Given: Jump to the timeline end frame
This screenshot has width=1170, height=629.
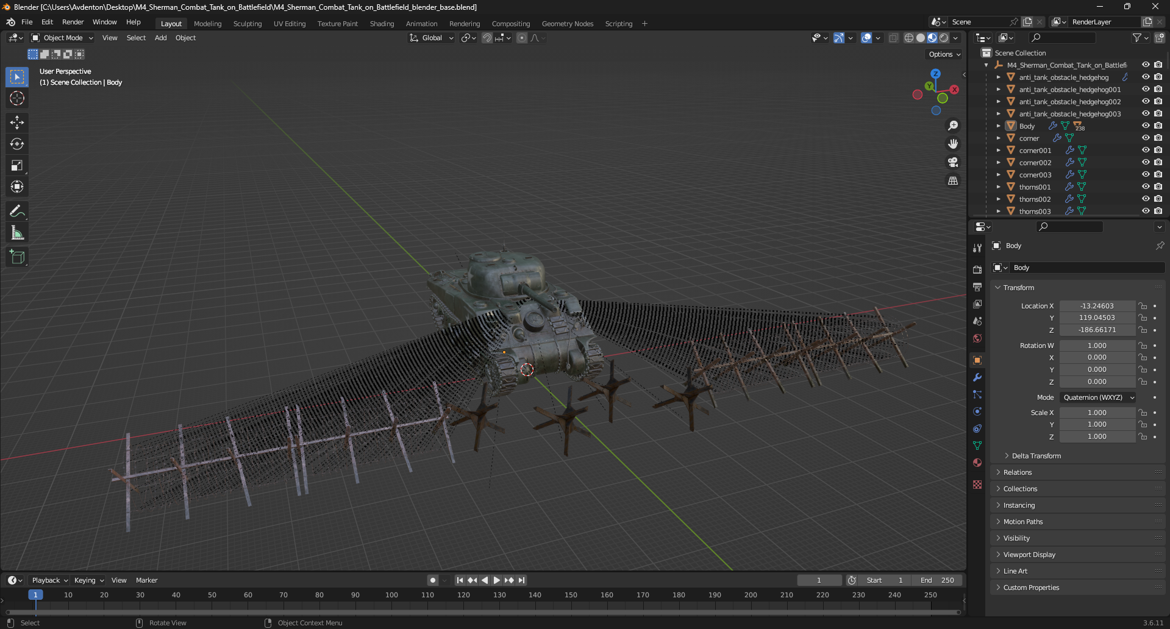Looking at the screenshot, I should 521,580.
